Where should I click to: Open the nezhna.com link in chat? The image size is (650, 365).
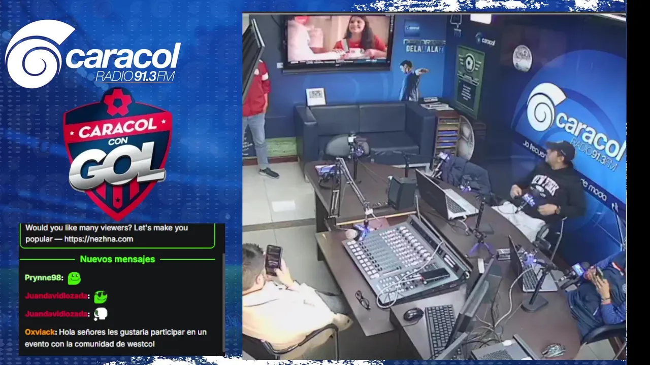(99, 239)
